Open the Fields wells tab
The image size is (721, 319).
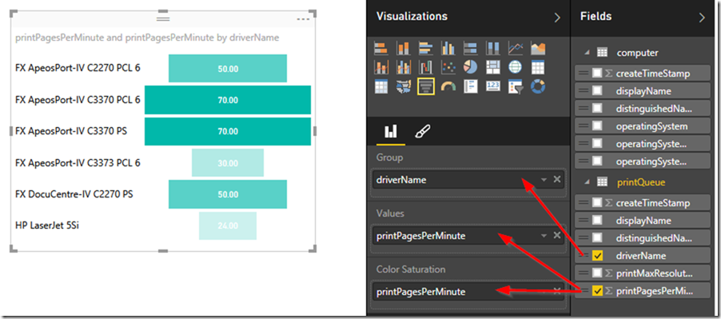(391, 132)
